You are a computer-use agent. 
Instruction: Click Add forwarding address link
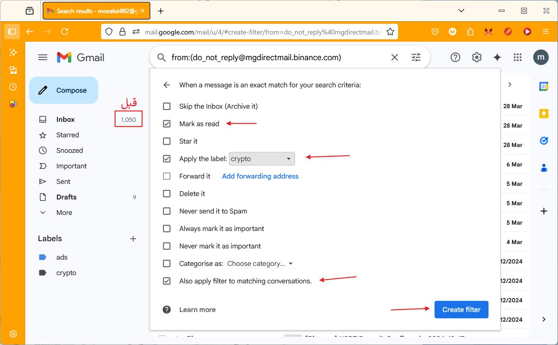click(260, 176)
